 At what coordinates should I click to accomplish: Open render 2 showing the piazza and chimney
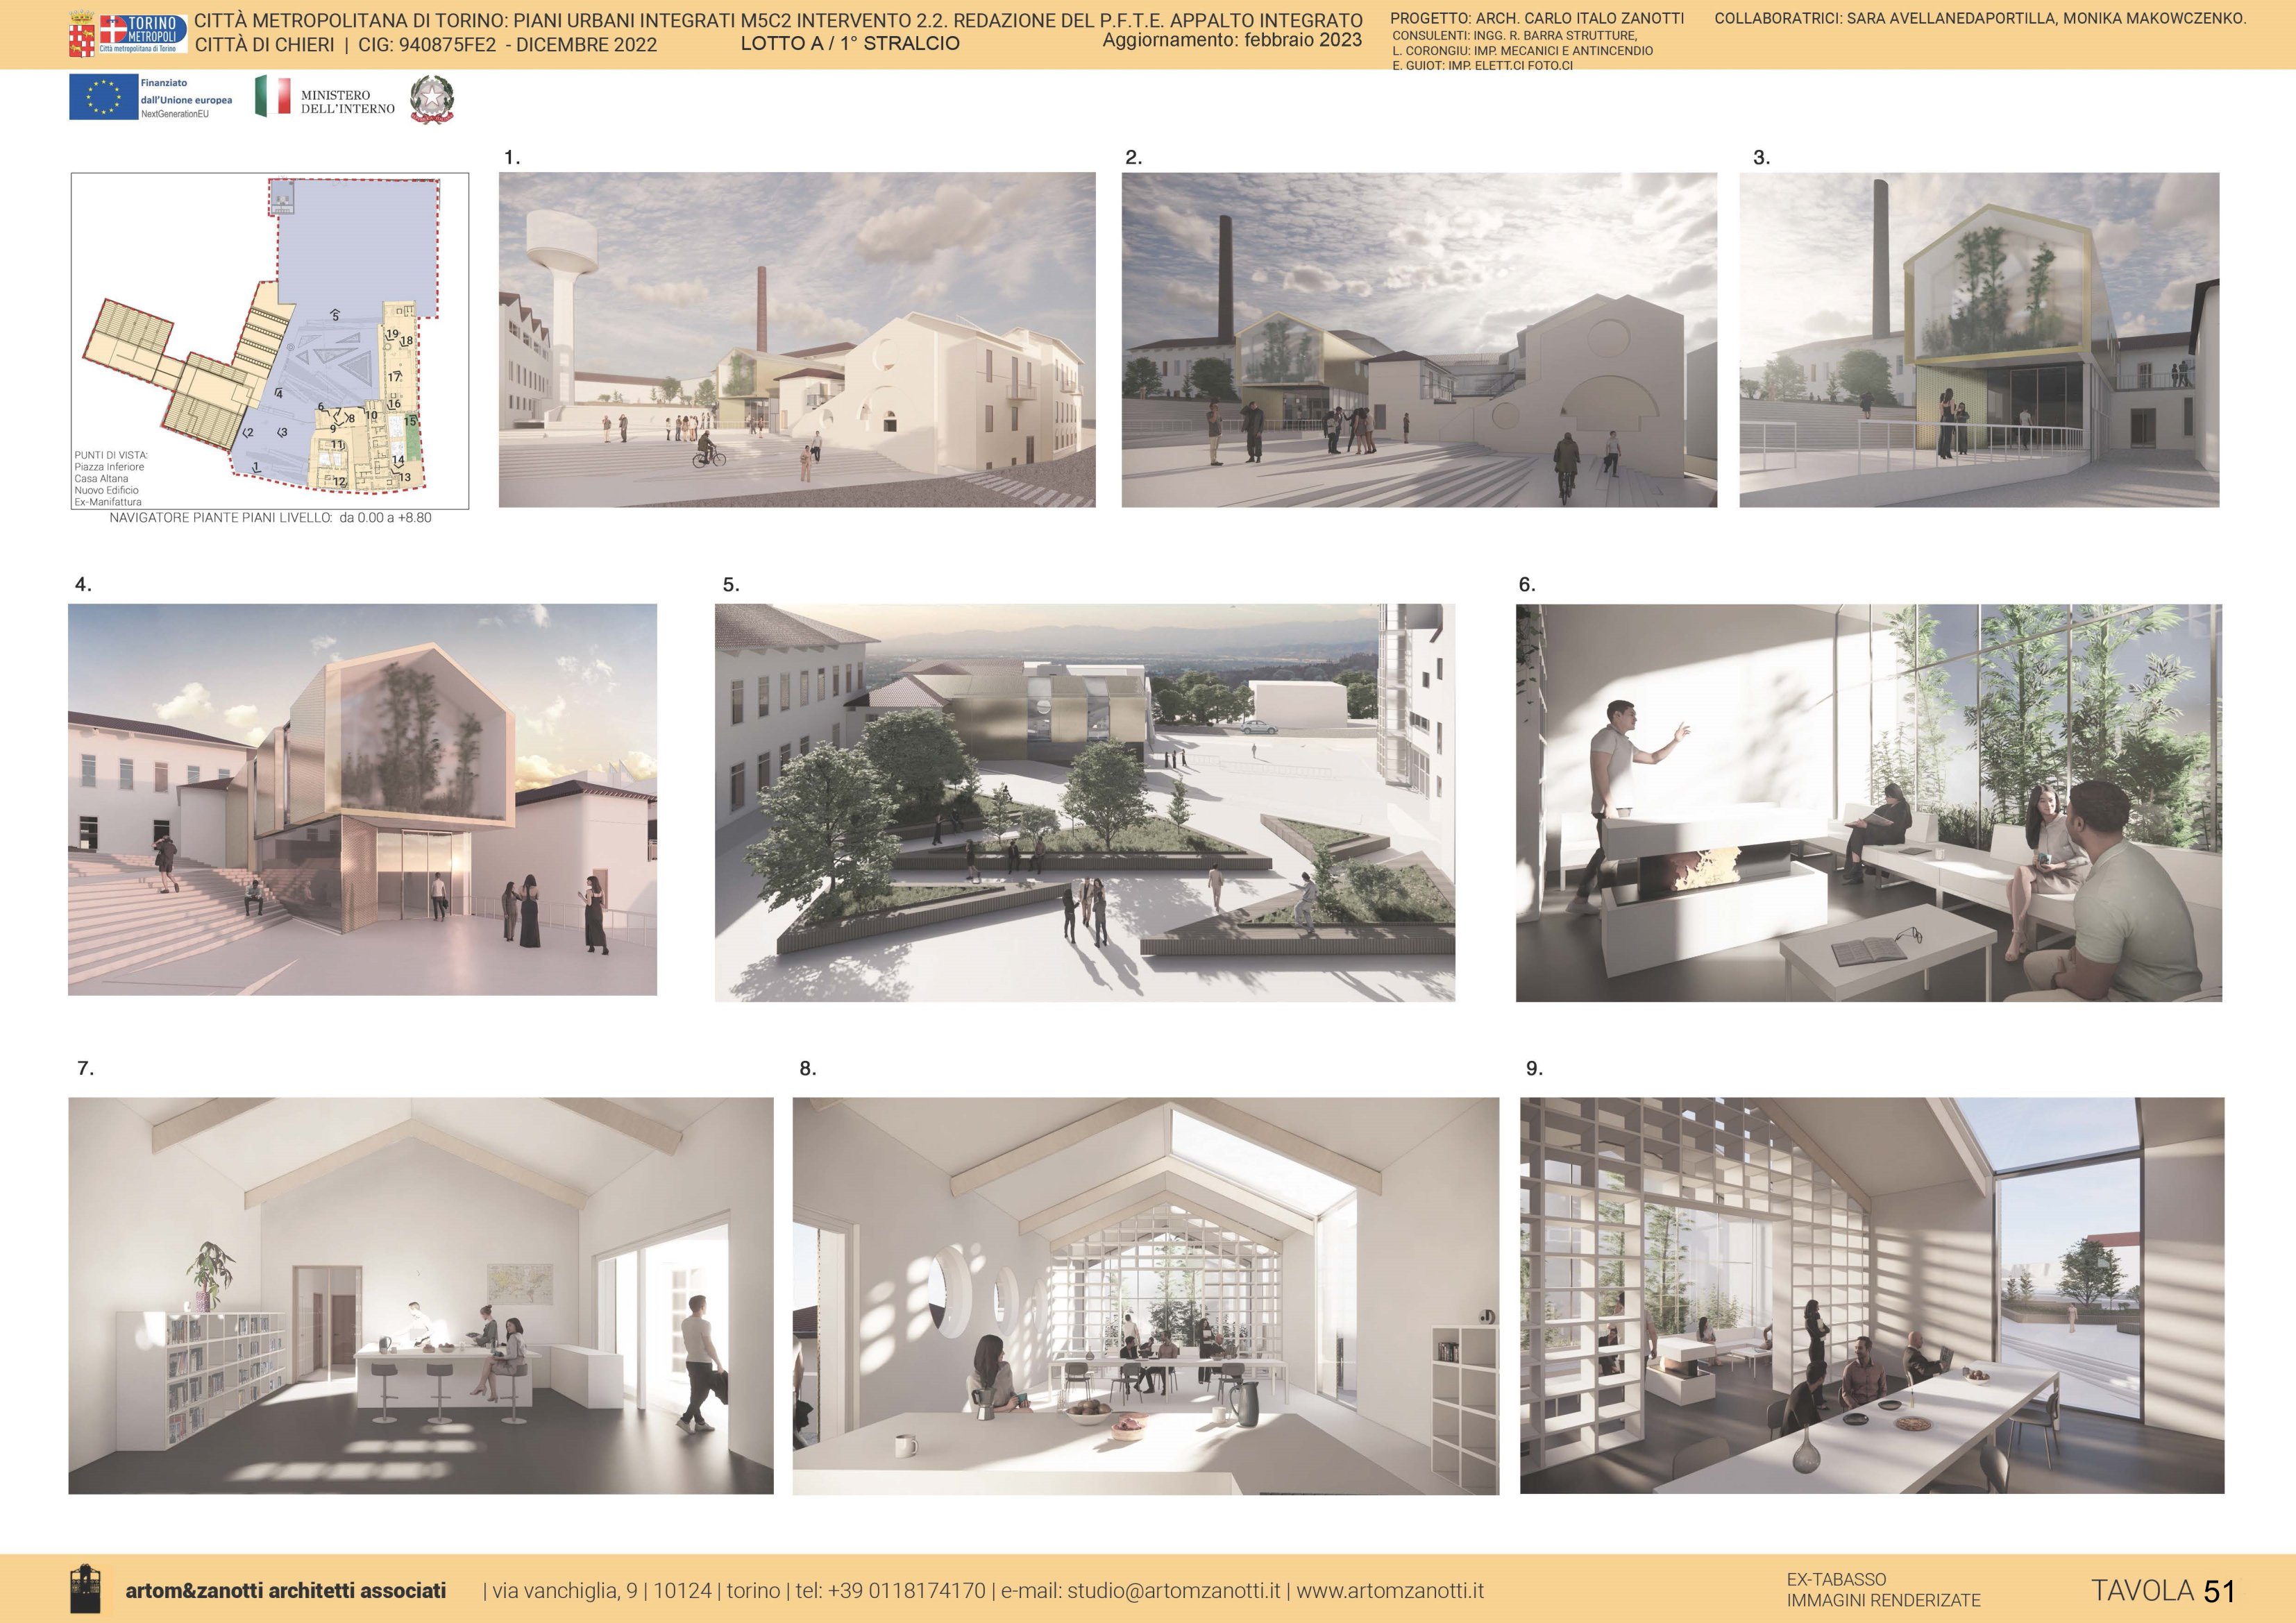[x=1418, y=339]
